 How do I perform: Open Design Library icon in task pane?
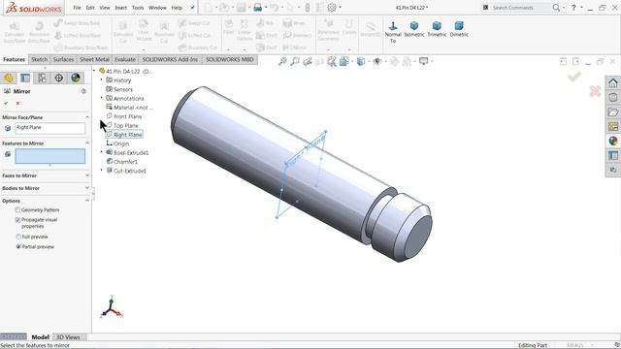click(612, 98)
